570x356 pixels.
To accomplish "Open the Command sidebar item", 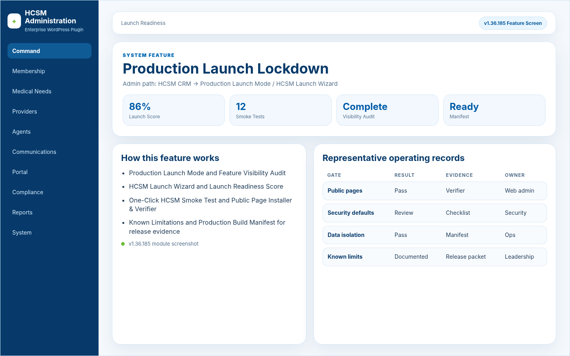I will pos(49,51).
